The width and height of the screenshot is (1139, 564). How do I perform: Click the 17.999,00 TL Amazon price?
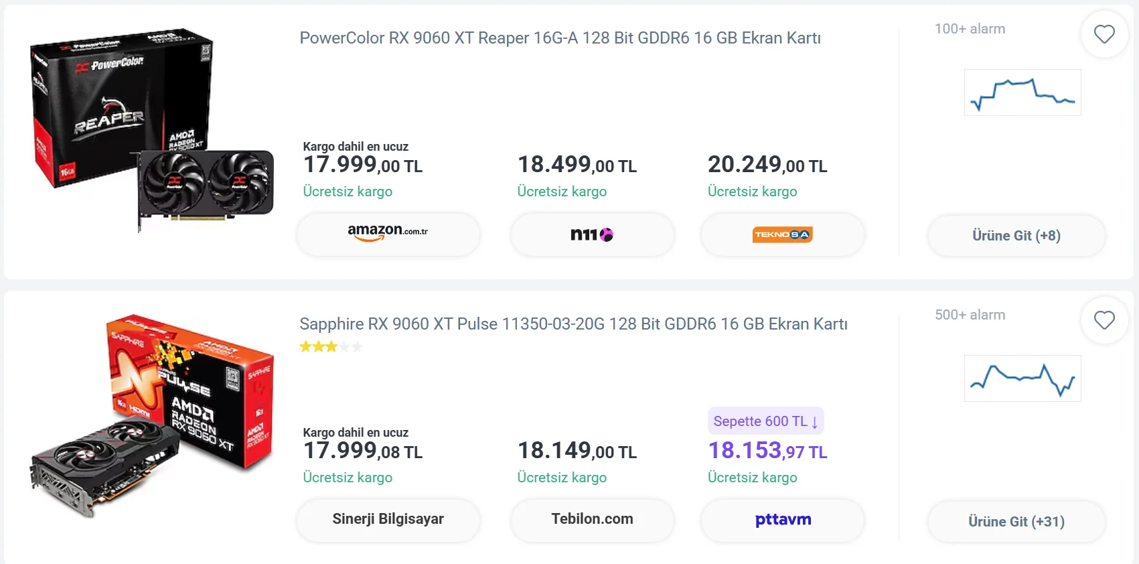point(362,165)
